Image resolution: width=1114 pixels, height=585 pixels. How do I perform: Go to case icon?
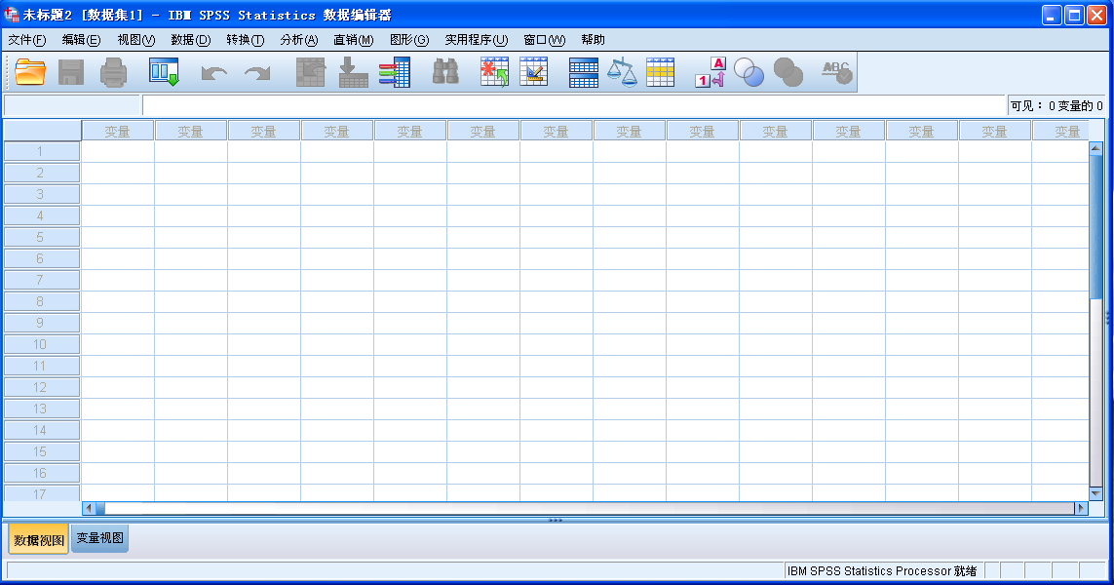tap(311, 72)
